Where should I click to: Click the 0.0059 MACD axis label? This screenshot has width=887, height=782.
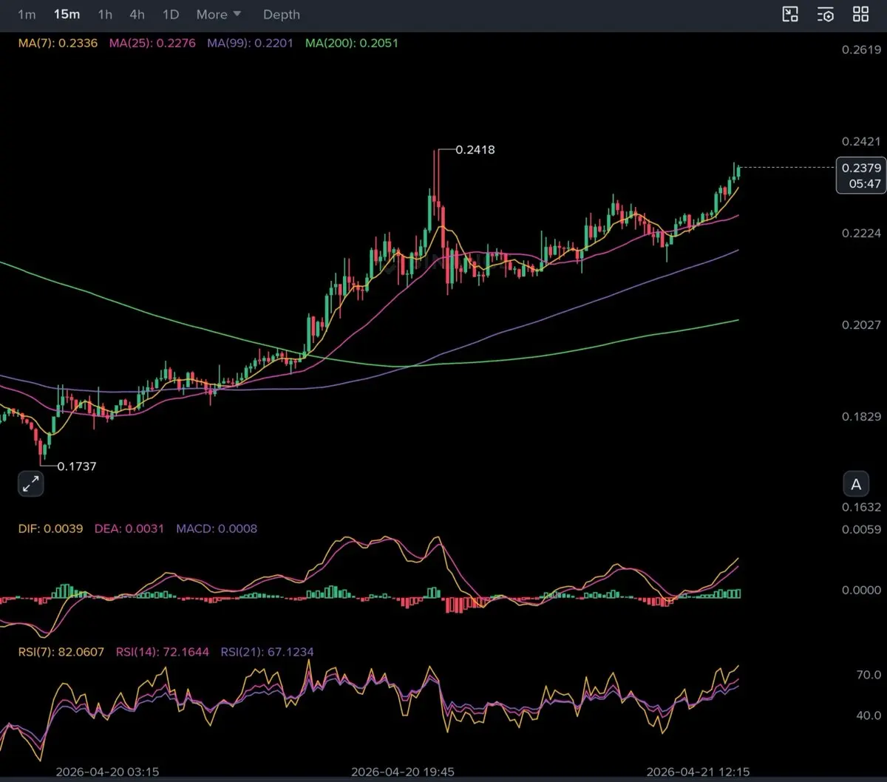[x=861, y=529]
